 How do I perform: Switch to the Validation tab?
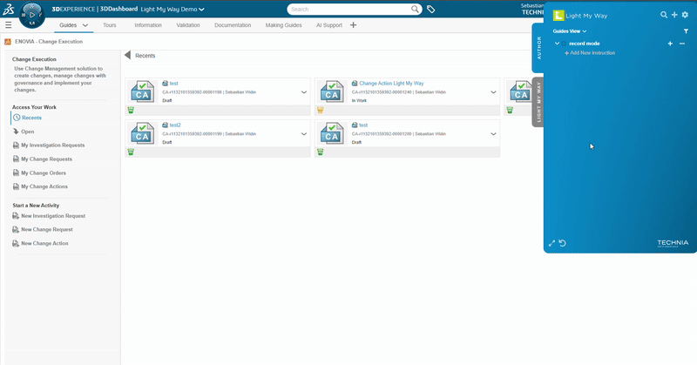pos(188,25)
